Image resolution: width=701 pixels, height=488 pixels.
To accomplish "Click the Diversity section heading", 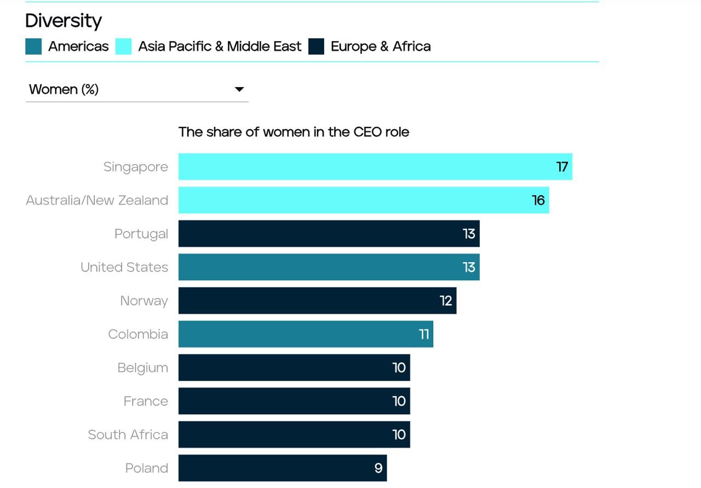I will [64, 21].
